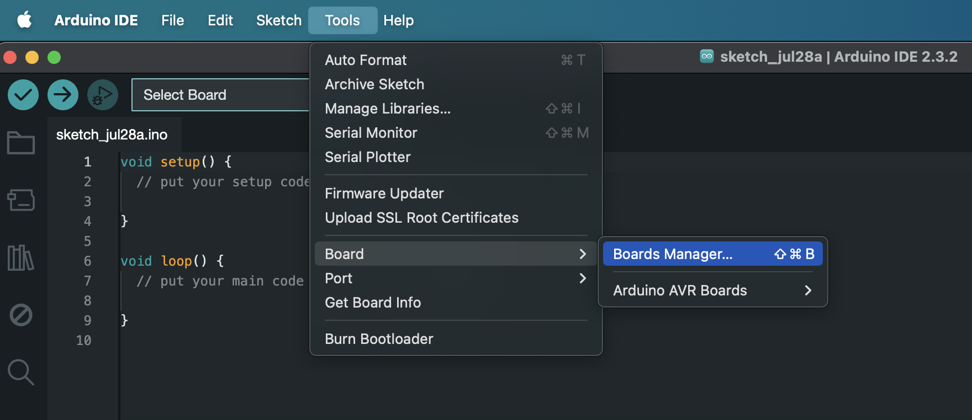This screenshot has height=420, width=972.
Task: Open the Search magnifier sidebar icon
Action: [21, 372]
